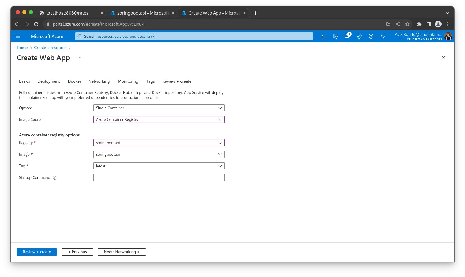This screenshot has height=277, width=465.
Task: Click Next : Networking button
Action: tap(122, 252)
